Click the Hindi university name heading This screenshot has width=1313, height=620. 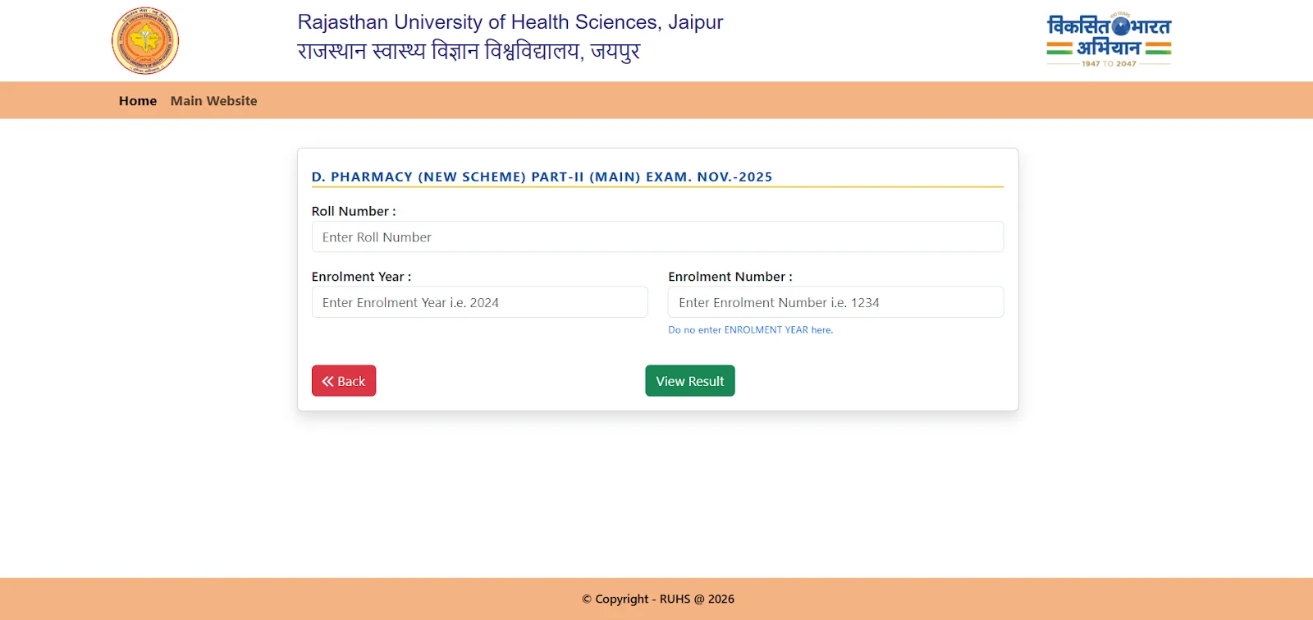pyautogui.click(x=469, y=51)
